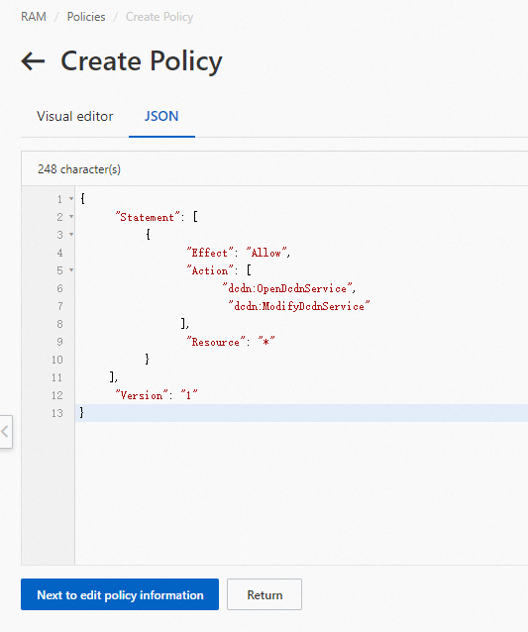Click Next to edit policy information button
528x632 pixels.
tap(120, 594)
